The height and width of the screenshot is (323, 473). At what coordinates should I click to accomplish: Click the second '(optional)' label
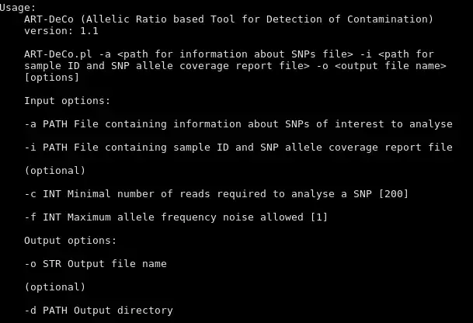[55, 287]
